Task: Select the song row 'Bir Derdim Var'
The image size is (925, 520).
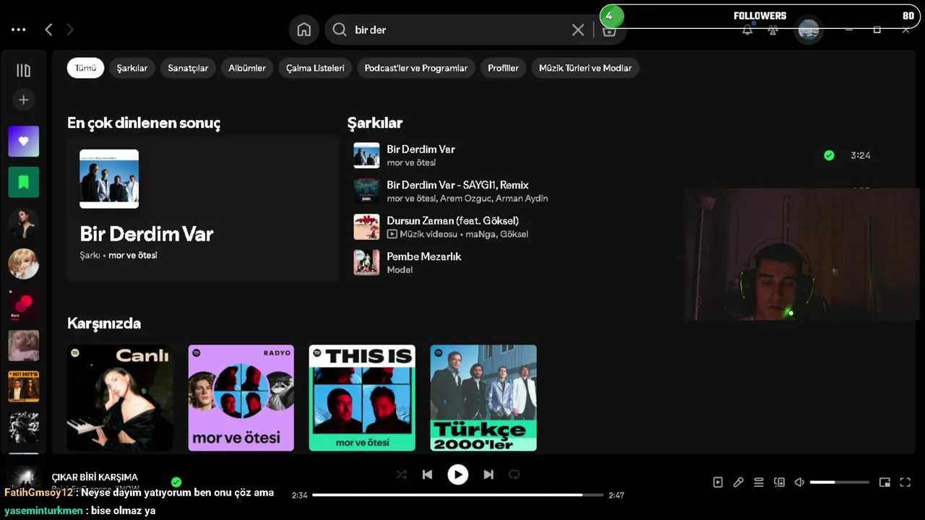Action: click(x=614, y=155)
